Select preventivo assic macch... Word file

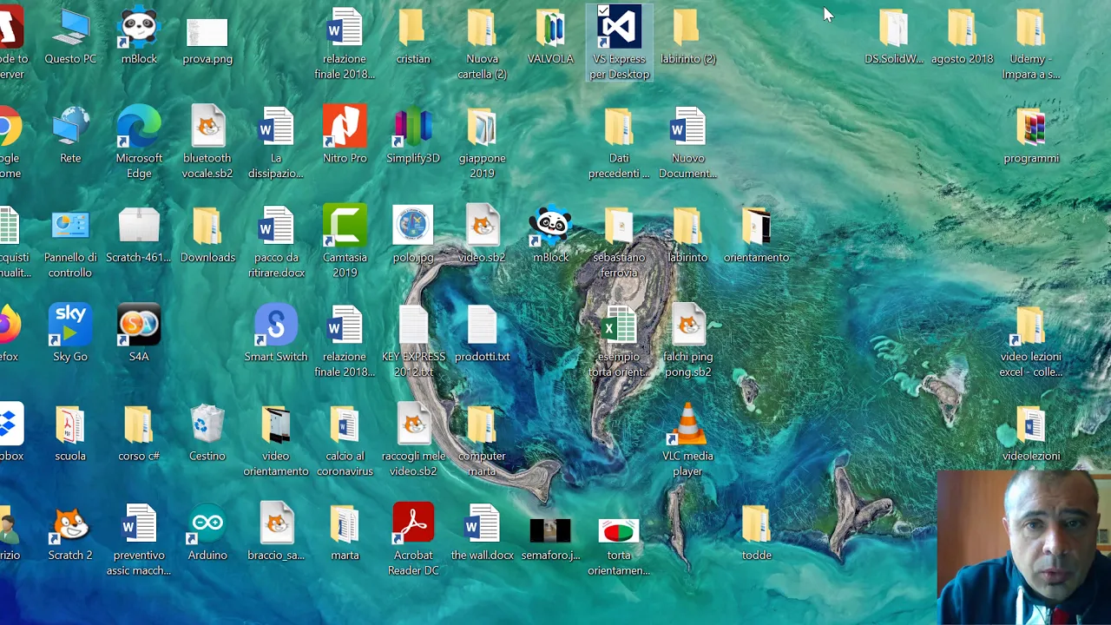pyautogui.click(x=139, y=538)
